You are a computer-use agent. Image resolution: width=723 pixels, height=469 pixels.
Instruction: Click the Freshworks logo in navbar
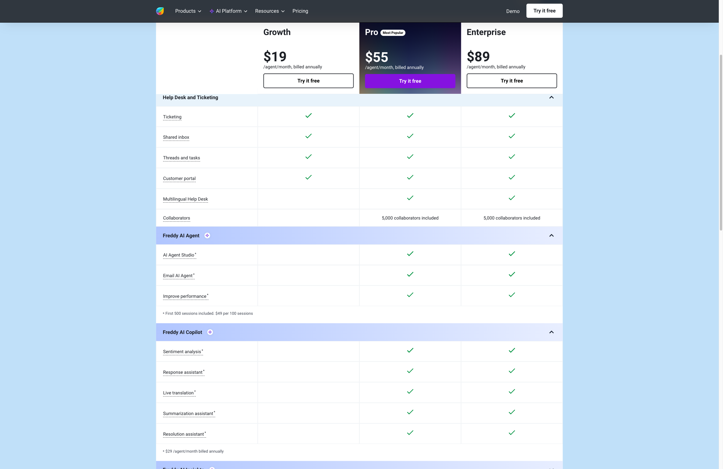click(x=160, y=11)
